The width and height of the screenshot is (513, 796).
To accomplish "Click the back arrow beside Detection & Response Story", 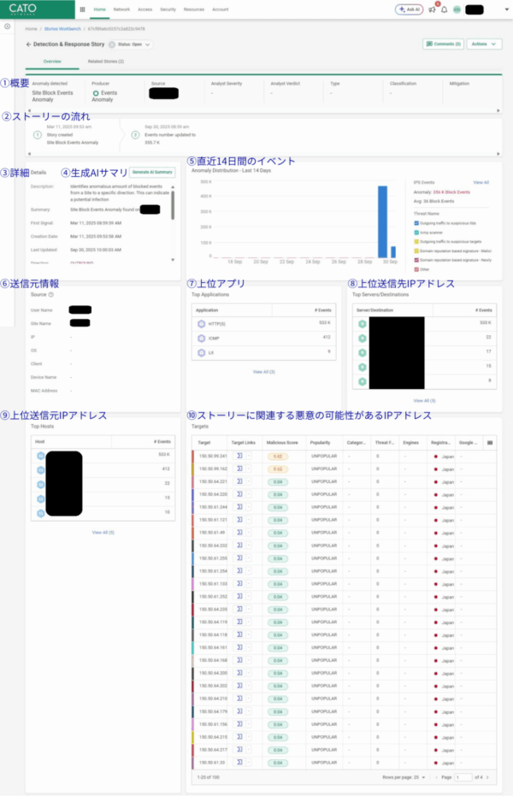I will point(29,44).
